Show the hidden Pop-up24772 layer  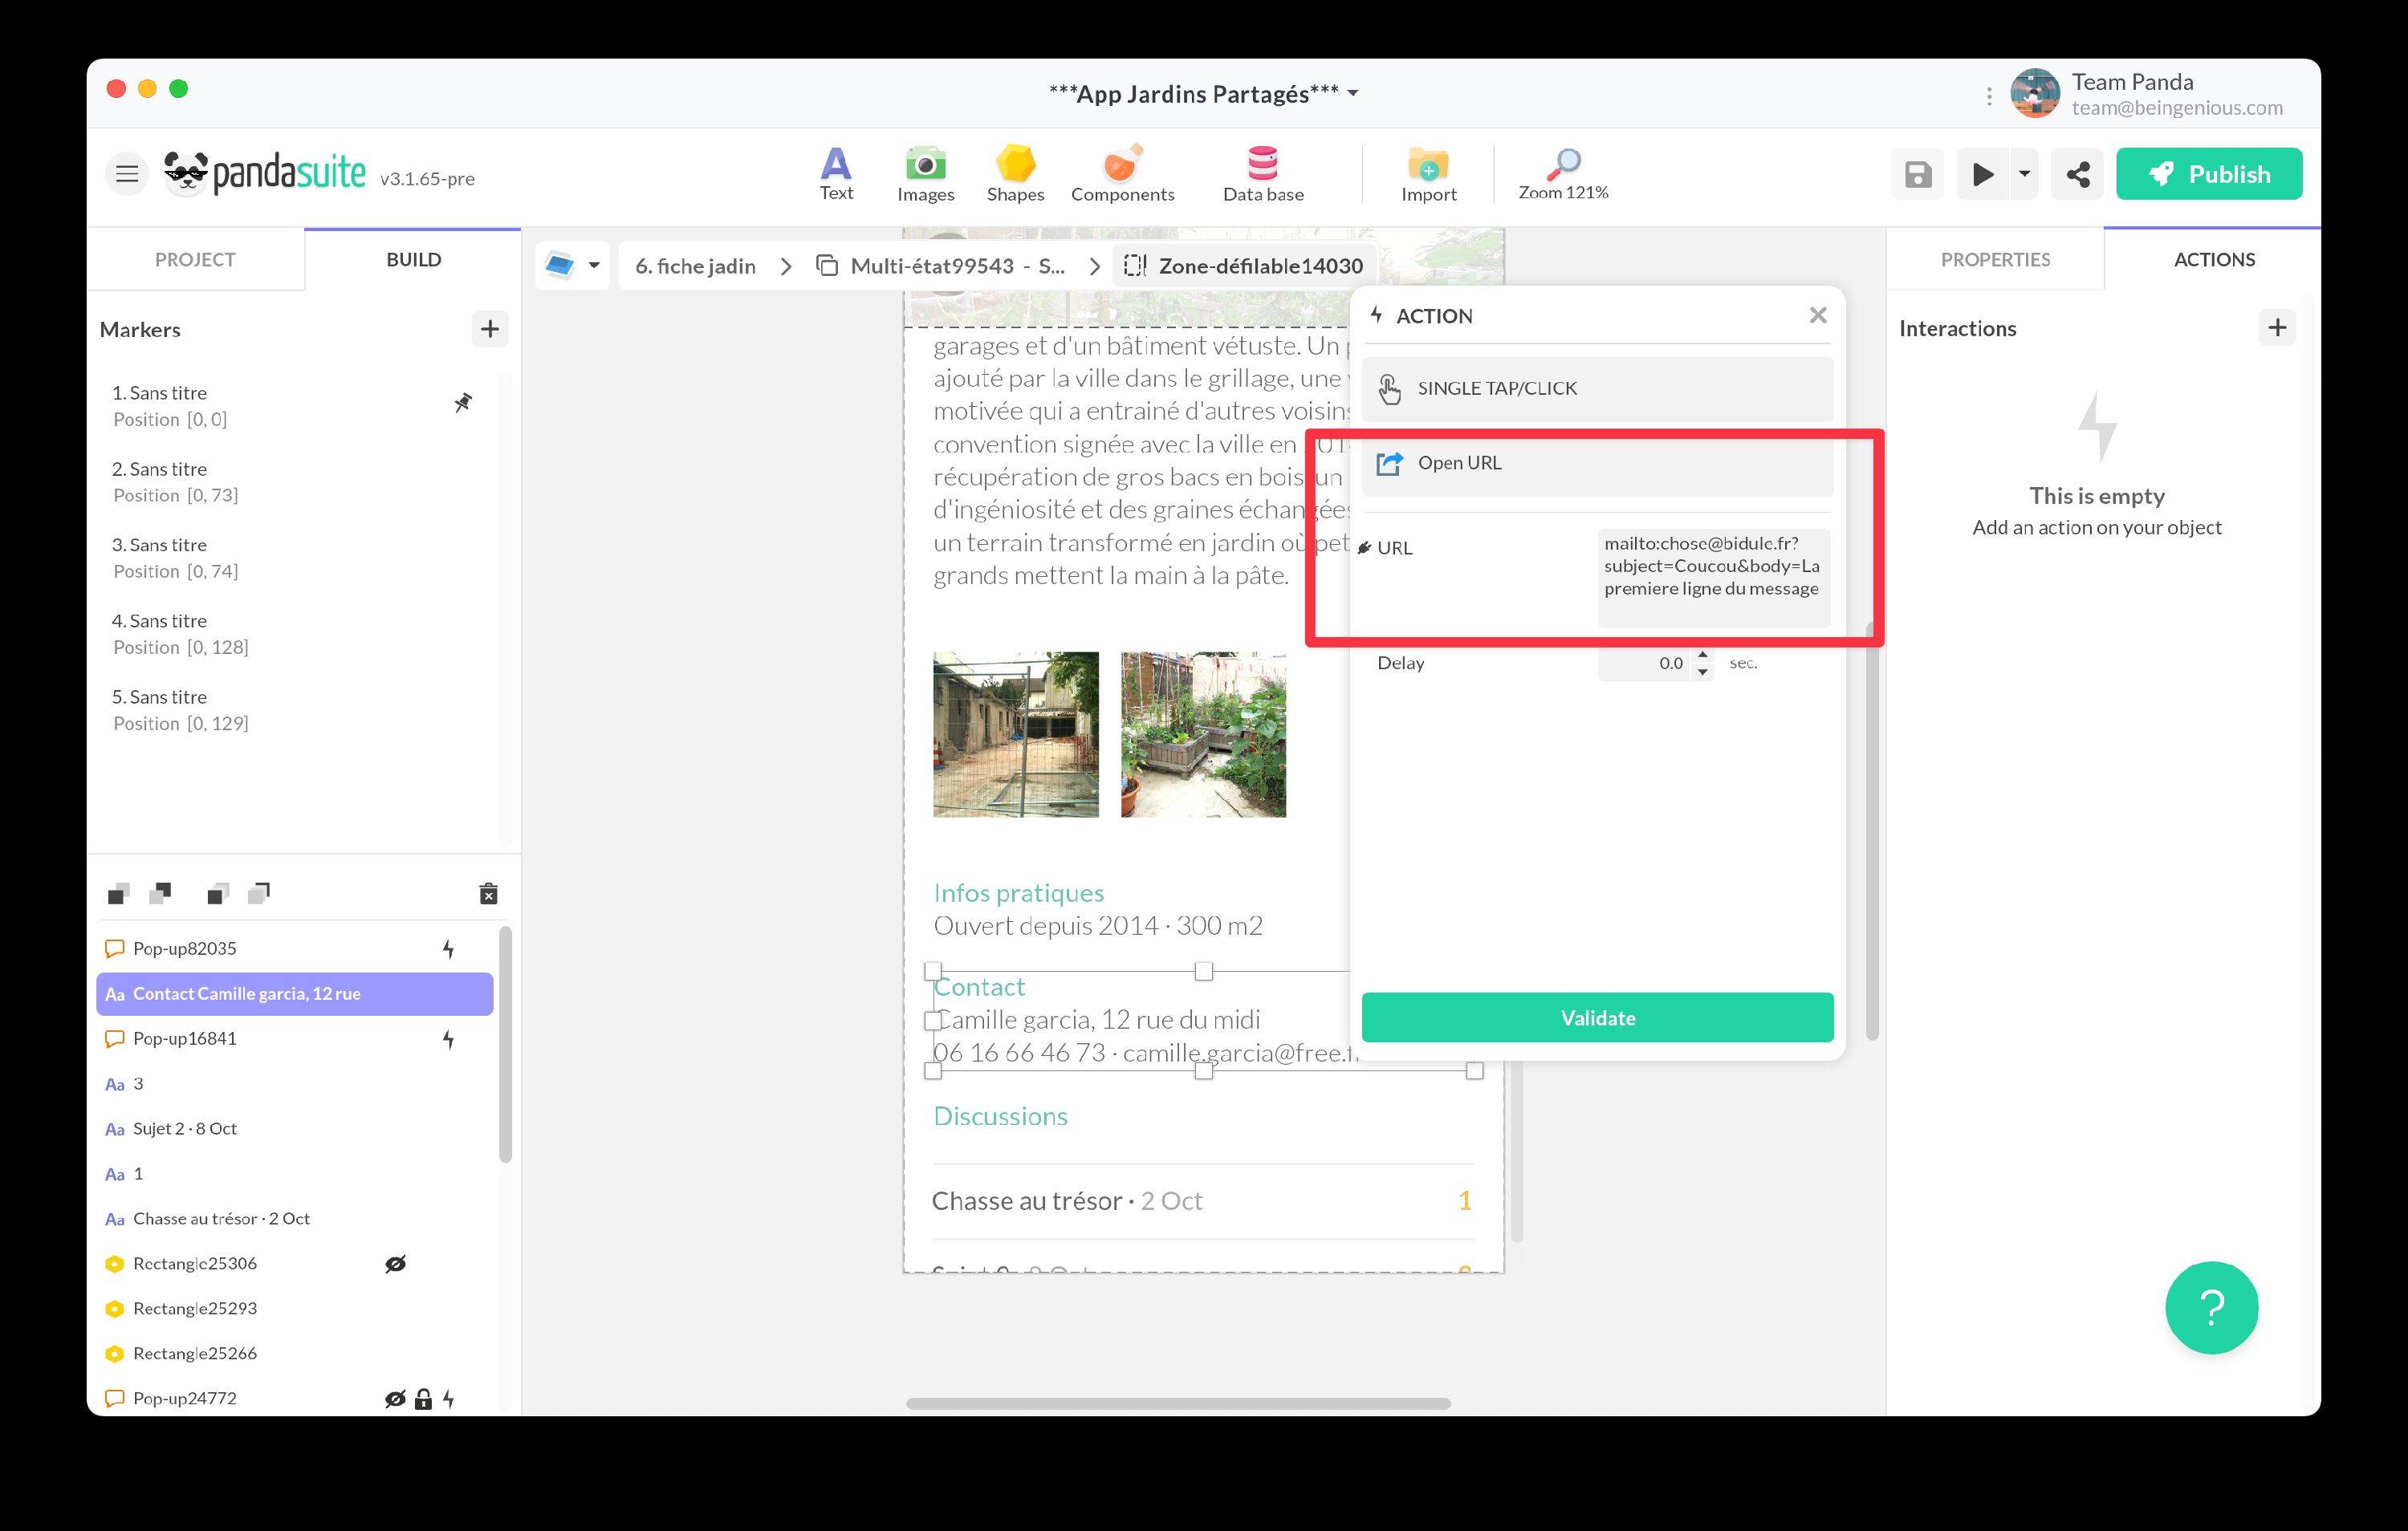(x=393, y=1398)
